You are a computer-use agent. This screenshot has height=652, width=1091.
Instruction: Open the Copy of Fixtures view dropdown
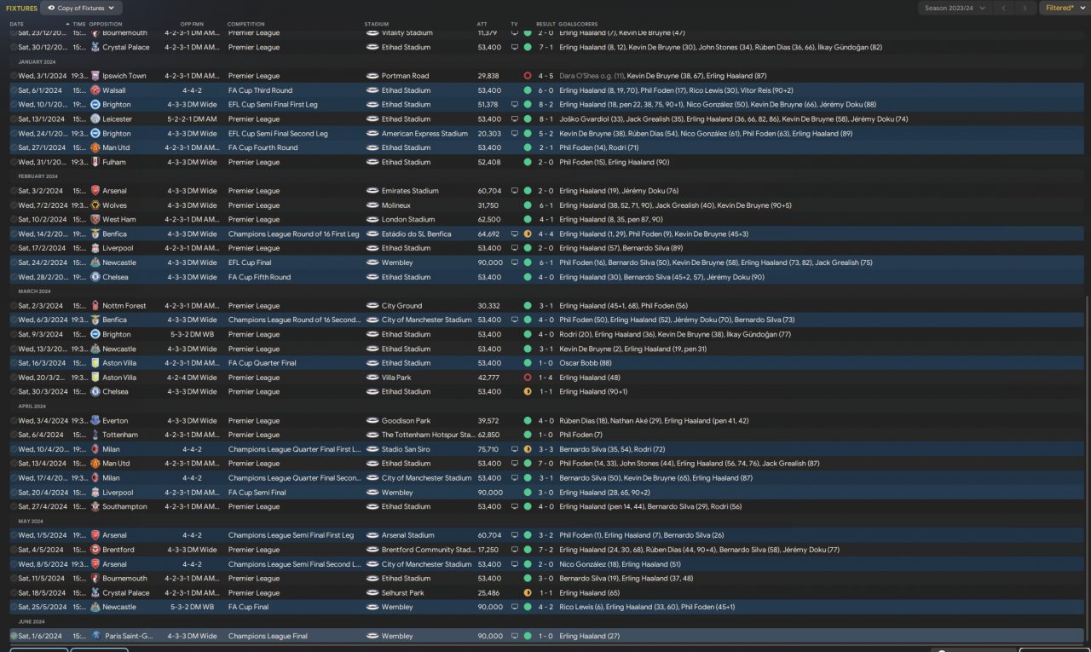click(x=81, y=8)
